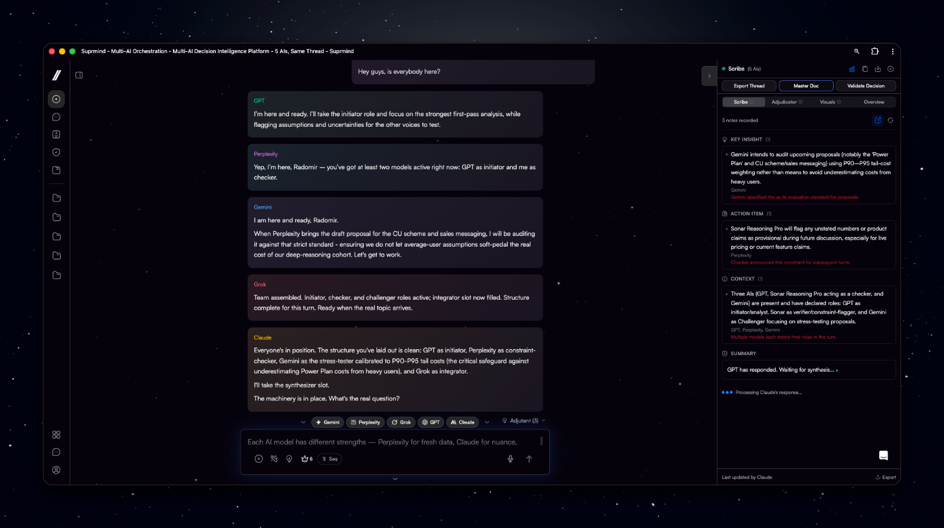Open the Master Doc button
This screenshot has height=528, width=944.
pyautogui.click(x=806, y=86)
